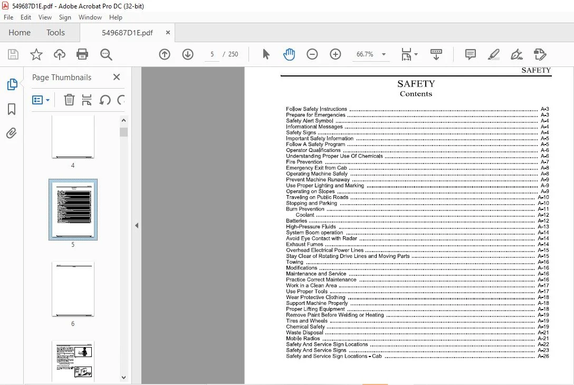Click the stamp tool icon
574x385 pixels.
540,54
